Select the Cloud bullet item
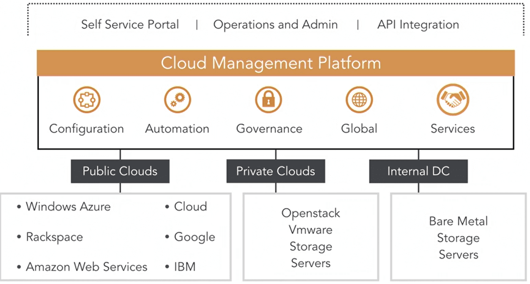The height and width of the screenshot is (284, 530). [x=191, y=207]
